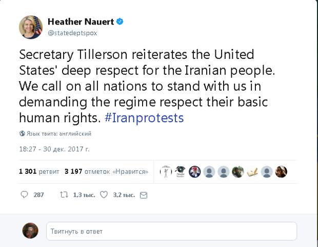318x247 pixels.
Task: Click the retweet arrows icon
Action: [64, 195]
